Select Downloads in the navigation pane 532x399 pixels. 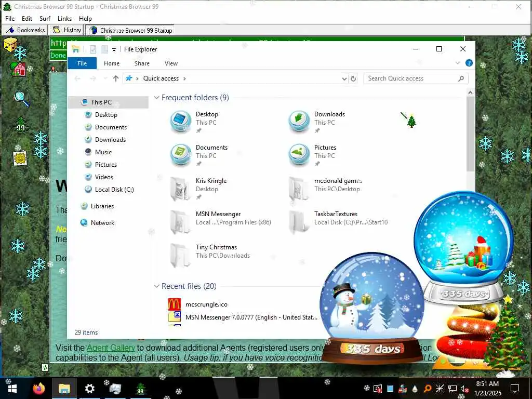click(110, 140)
